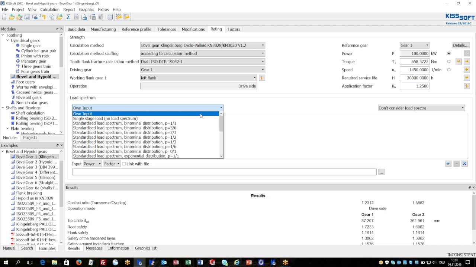This screenshot has width=476, height=267.
Task: Open FileZilla from the taskbar
Action: [103, 263]
